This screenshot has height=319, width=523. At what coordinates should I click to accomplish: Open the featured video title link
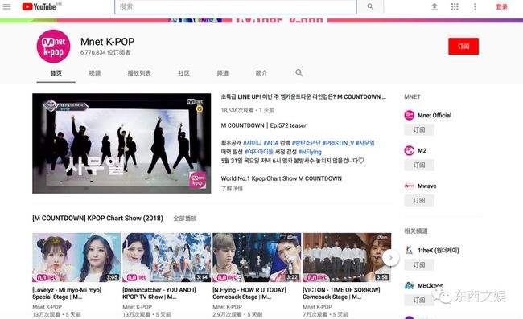tap(303, 97)
